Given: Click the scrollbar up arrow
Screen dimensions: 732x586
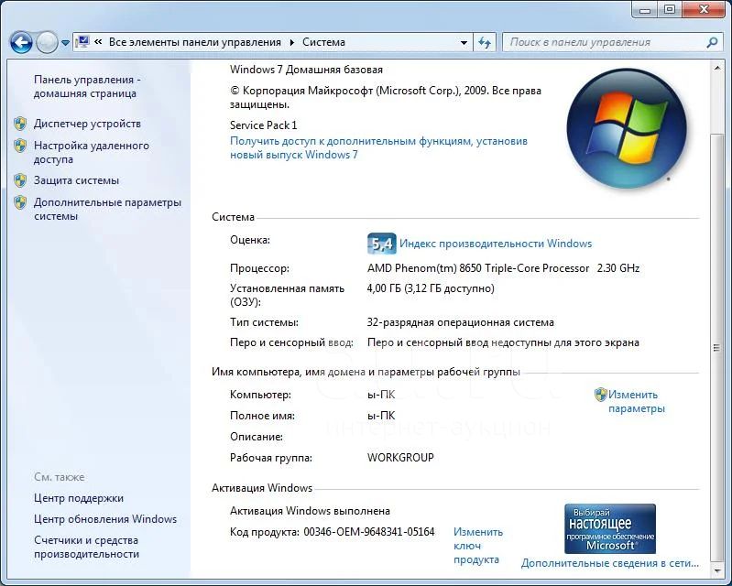Looking at the screenshot, I should [x=716, y=68].
